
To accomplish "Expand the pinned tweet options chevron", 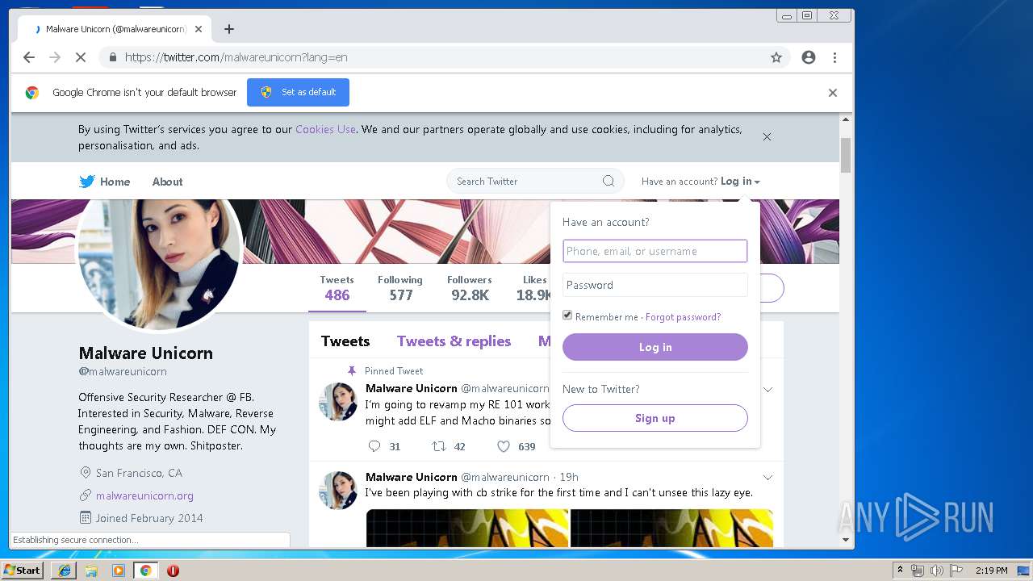I will (767, 389).
